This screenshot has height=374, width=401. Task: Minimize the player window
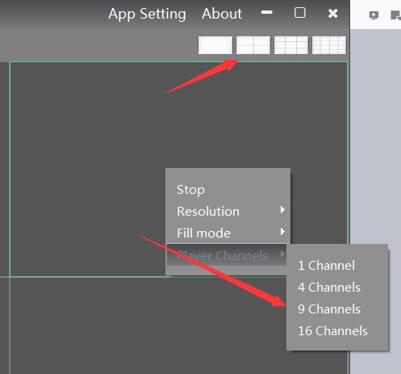(267, 12)
